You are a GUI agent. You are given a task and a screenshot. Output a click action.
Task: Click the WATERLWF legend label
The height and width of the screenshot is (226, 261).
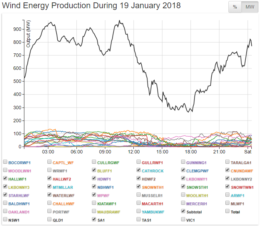63,195
